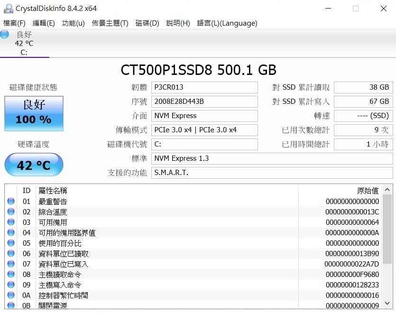
Task: Click the 磁碟健康狀態 label
Action: click(x=33, y=87)
